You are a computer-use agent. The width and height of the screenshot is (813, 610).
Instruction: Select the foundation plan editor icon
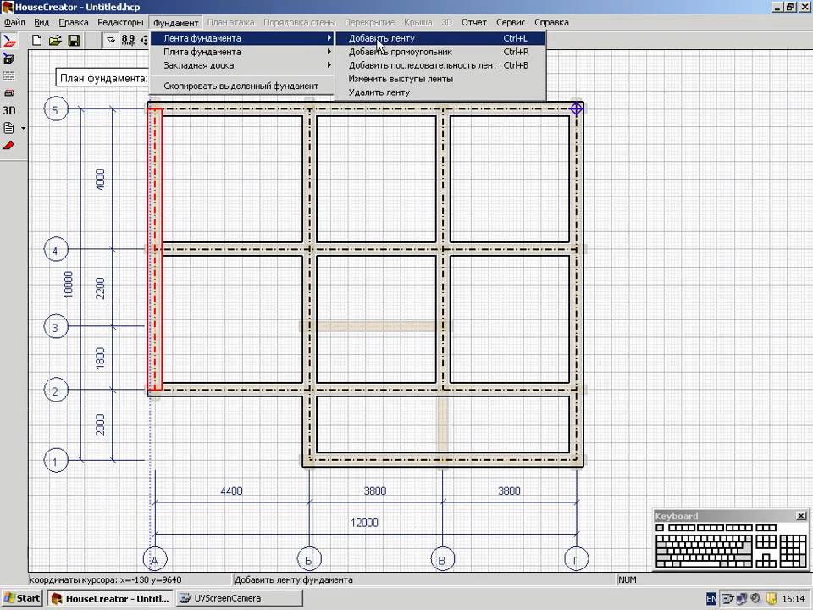[9, 41]
